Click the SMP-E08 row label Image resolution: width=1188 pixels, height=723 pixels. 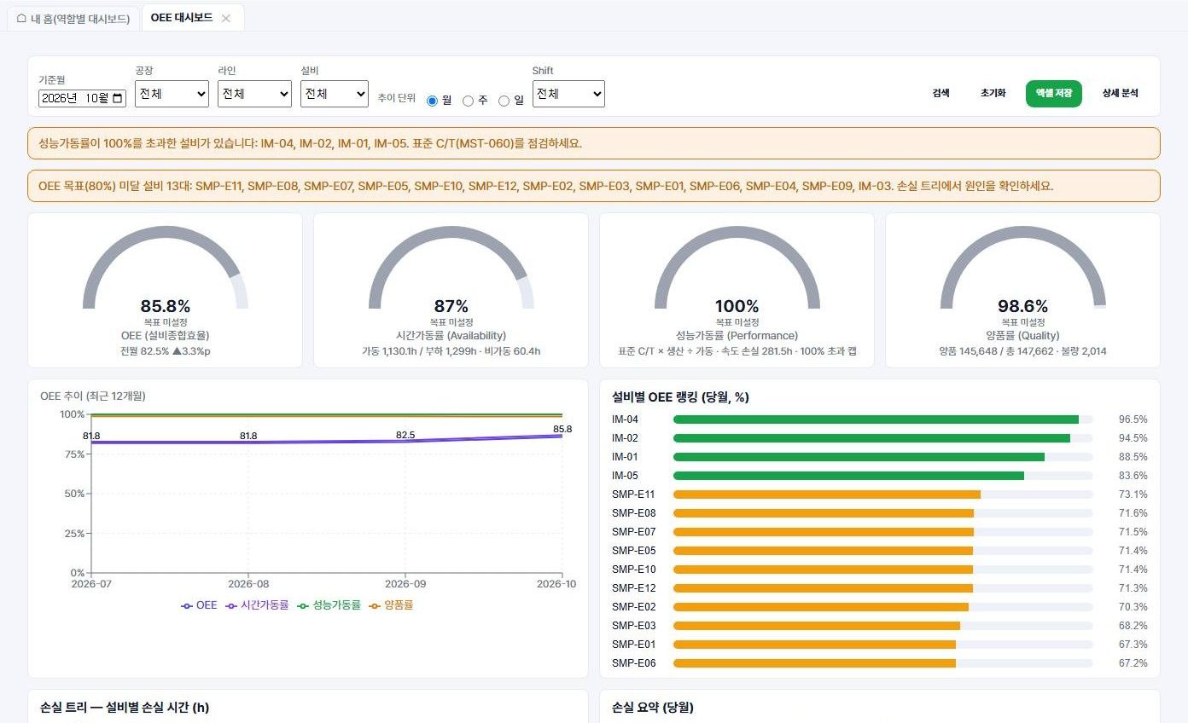(634, 513)
